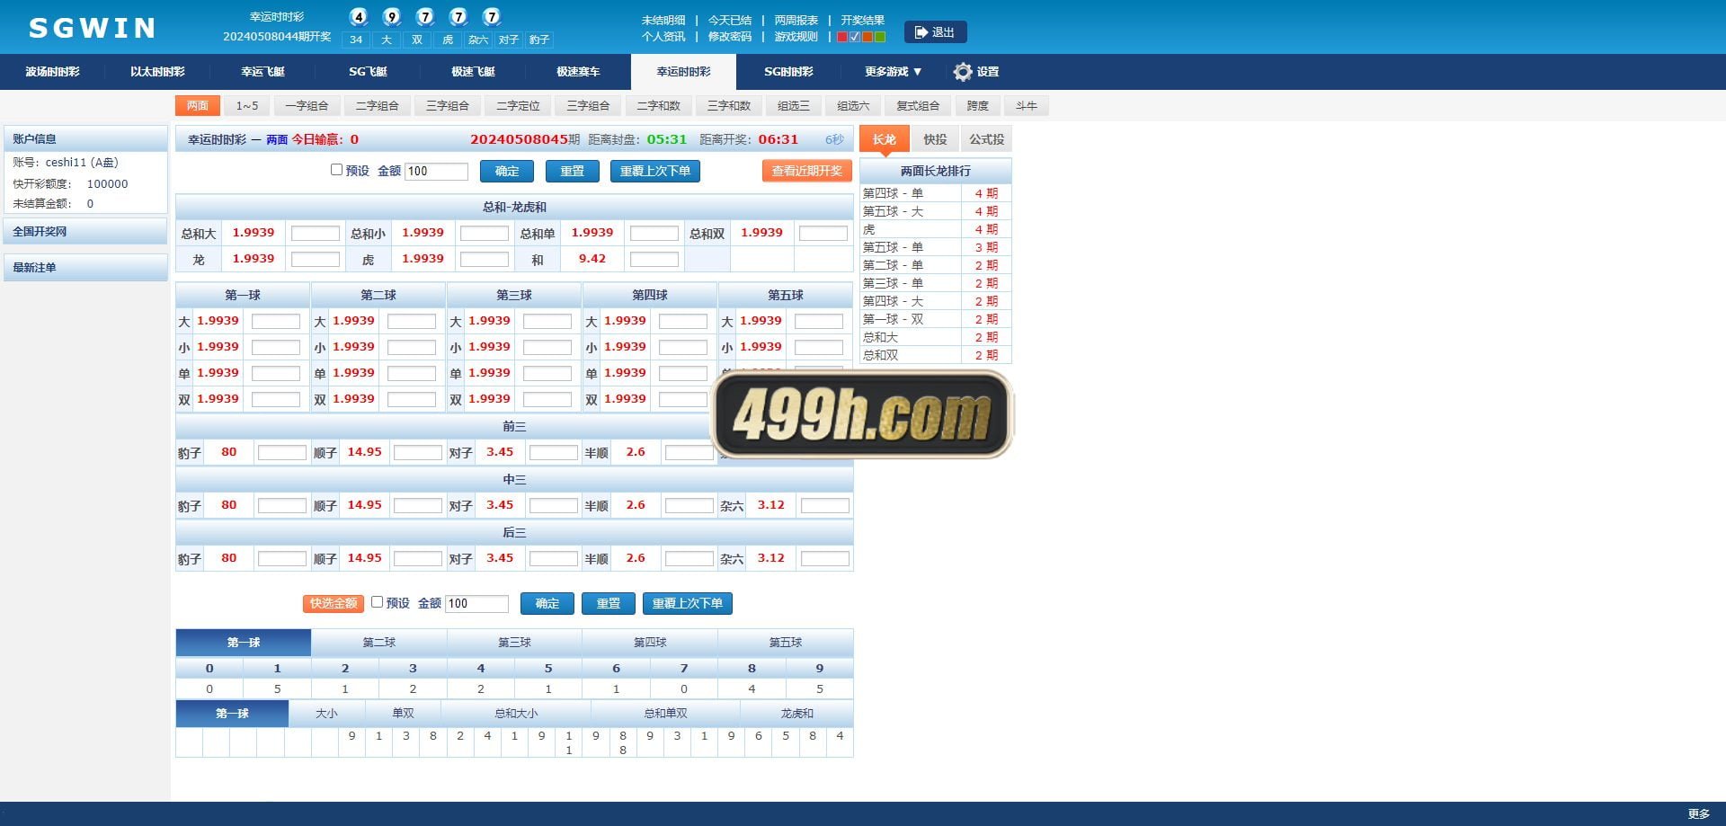Select the 两面 bet type tab
The width and height of the screenshot is (1726, 826).
(x=198, y=106)
